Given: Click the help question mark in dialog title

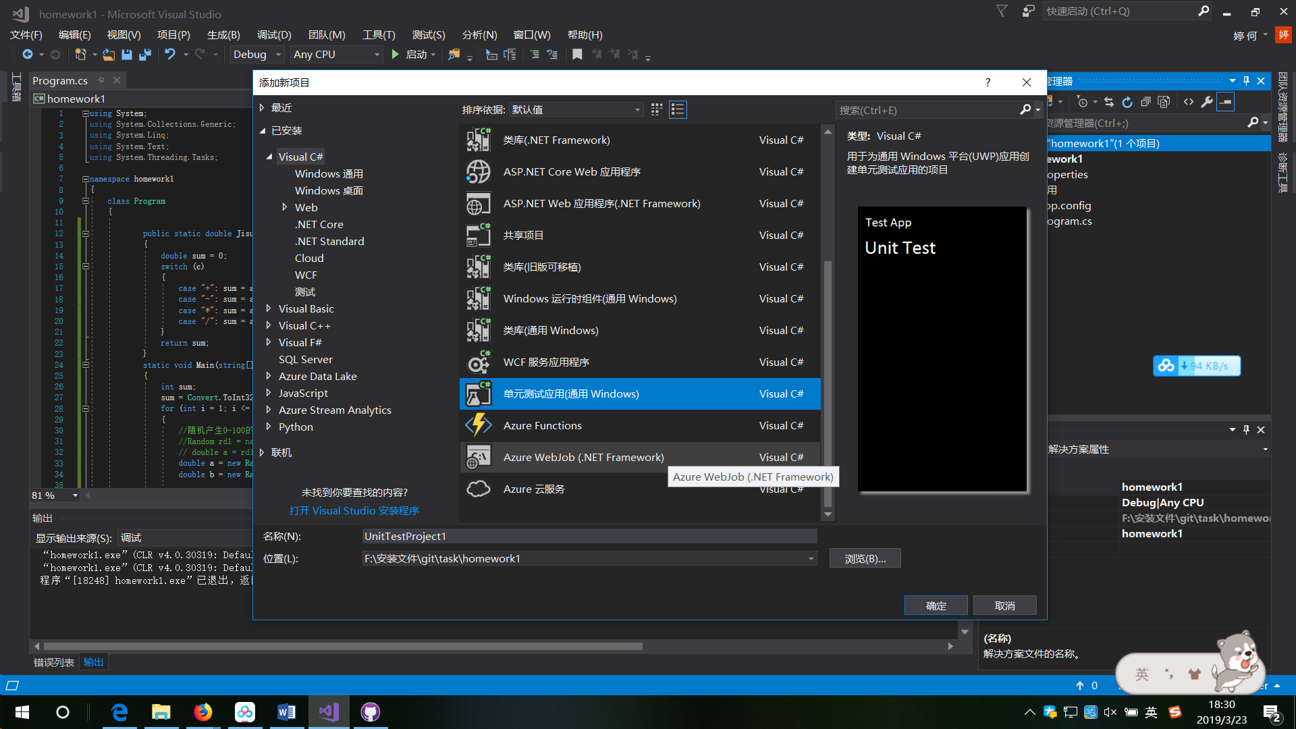Looking at the screenshot, I should [x=988, y=82].
